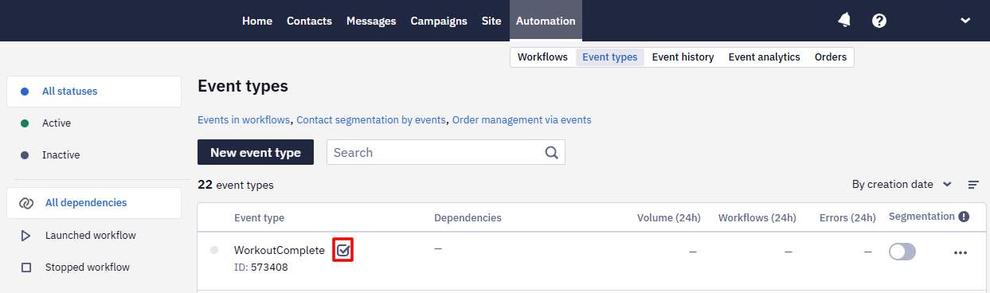This screenshot has height=293, width=990.
Task: Click the search magnifier icon
Action: pyautogui.click(x=552, y=153)
